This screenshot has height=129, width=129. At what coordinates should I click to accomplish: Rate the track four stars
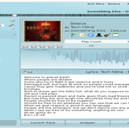point(51,46)
